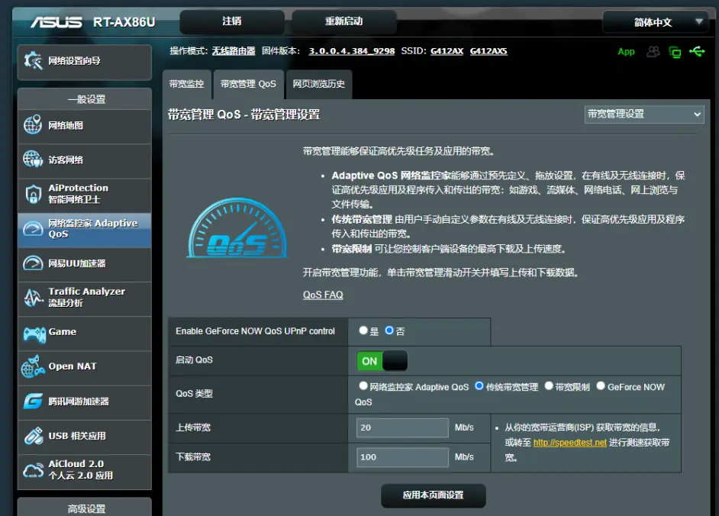The width and height of the screenshot is (719, 516).
Task: Open the 网页浏览历史 tab
Action: click(318, 85)
